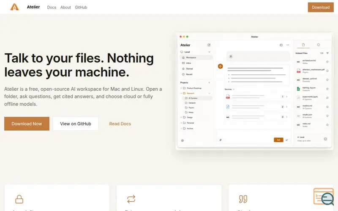Click the Download Now button
Image resolution: width=338 pixels, height=211 pixels.
click(x=27, y=124)
